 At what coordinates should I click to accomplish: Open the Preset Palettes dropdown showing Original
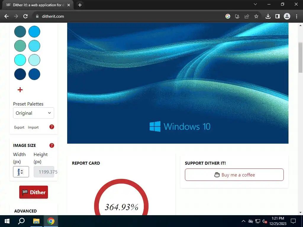[33, 113]
